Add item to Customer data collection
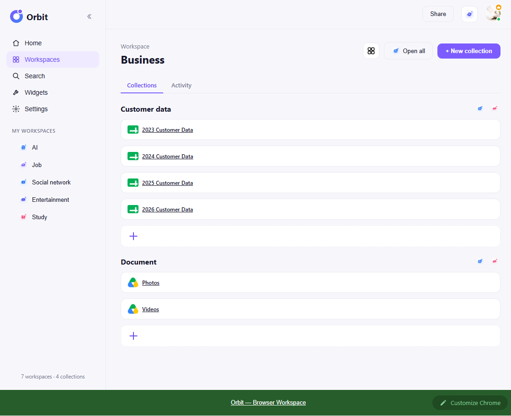The width and height of the screenshot is (511, 416). coord(310,236)
